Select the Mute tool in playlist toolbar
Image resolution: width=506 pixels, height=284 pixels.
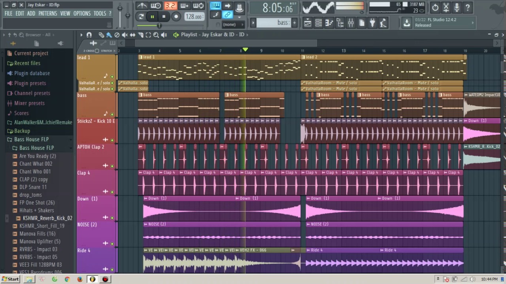pyautogui.click(x=125, y=35)
